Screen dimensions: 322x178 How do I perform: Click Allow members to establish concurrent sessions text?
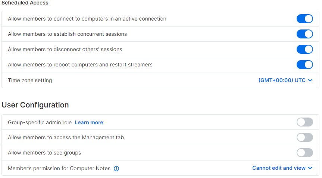(68, 34)
